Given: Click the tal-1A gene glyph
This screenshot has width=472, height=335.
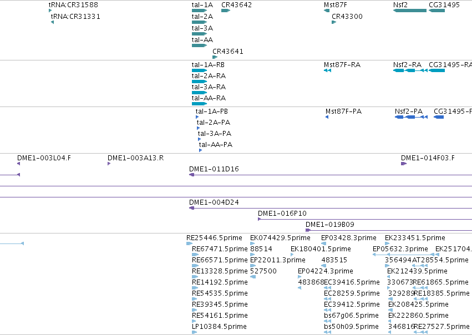Looking at the screenshot, I should tap(199, 11).
